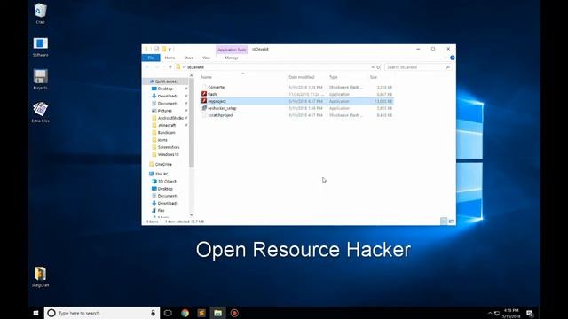Expand the ribbon with the chevron
The width and height of the screenshot is (568, 319).
pos(446,58)
